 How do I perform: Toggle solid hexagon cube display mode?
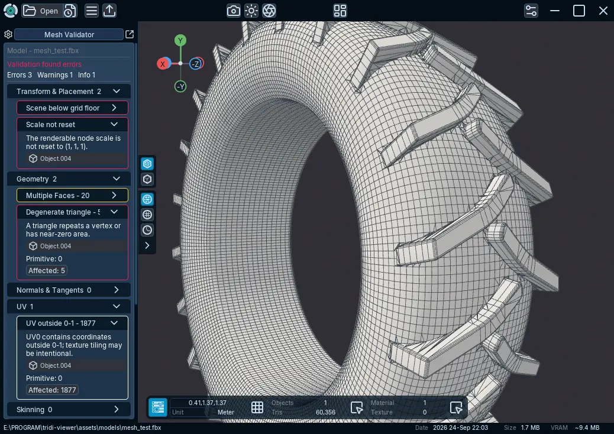pyautogui.click(x=147, y=179)
